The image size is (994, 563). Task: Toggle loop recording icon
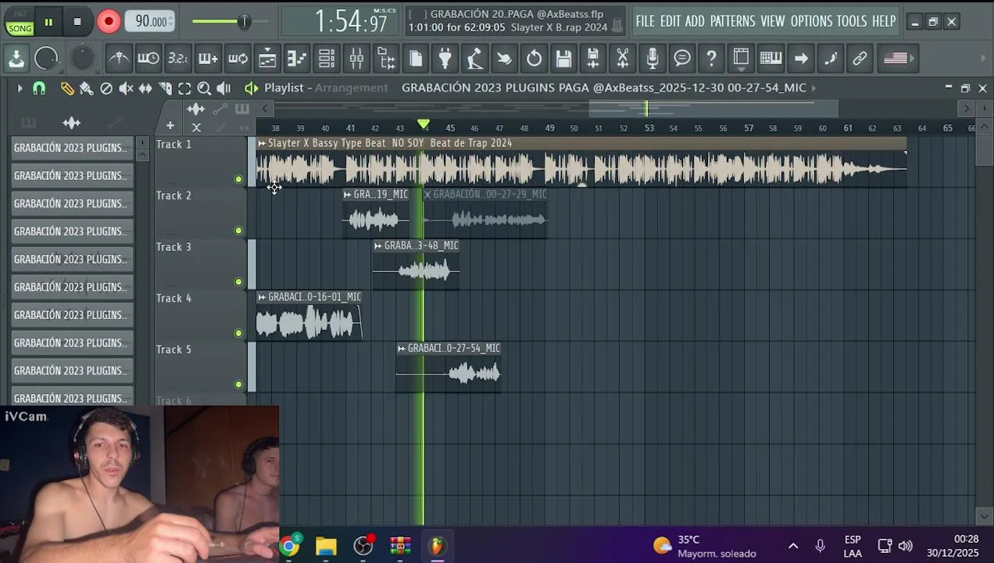[x=238, y=58]
